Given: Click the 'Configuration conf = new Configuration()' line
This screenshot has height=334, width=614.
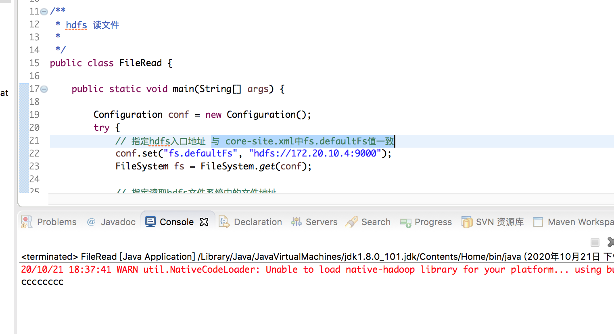Looking at the screenshot, I should pos(202,115).
